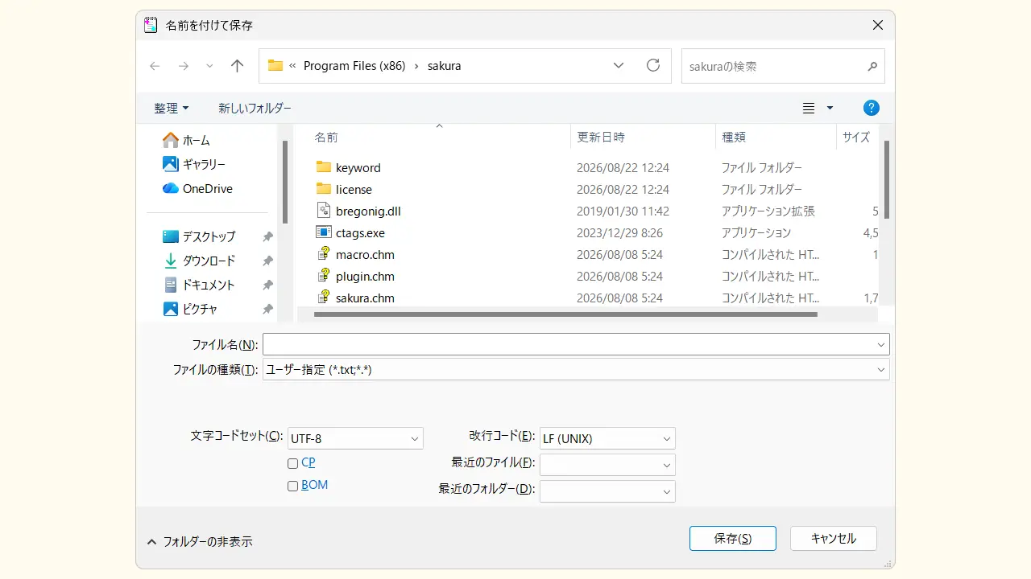Viewport: 1031px width, 579px height.
Task: Refresh the sakura folder view
Action: (653, 66)
